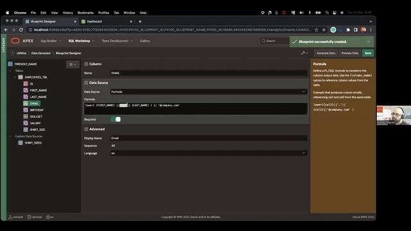Image resolution: width=411 pixels, height=231 pixels.
Task: Open the App Builder menu
Action: [x=51, y=41]
